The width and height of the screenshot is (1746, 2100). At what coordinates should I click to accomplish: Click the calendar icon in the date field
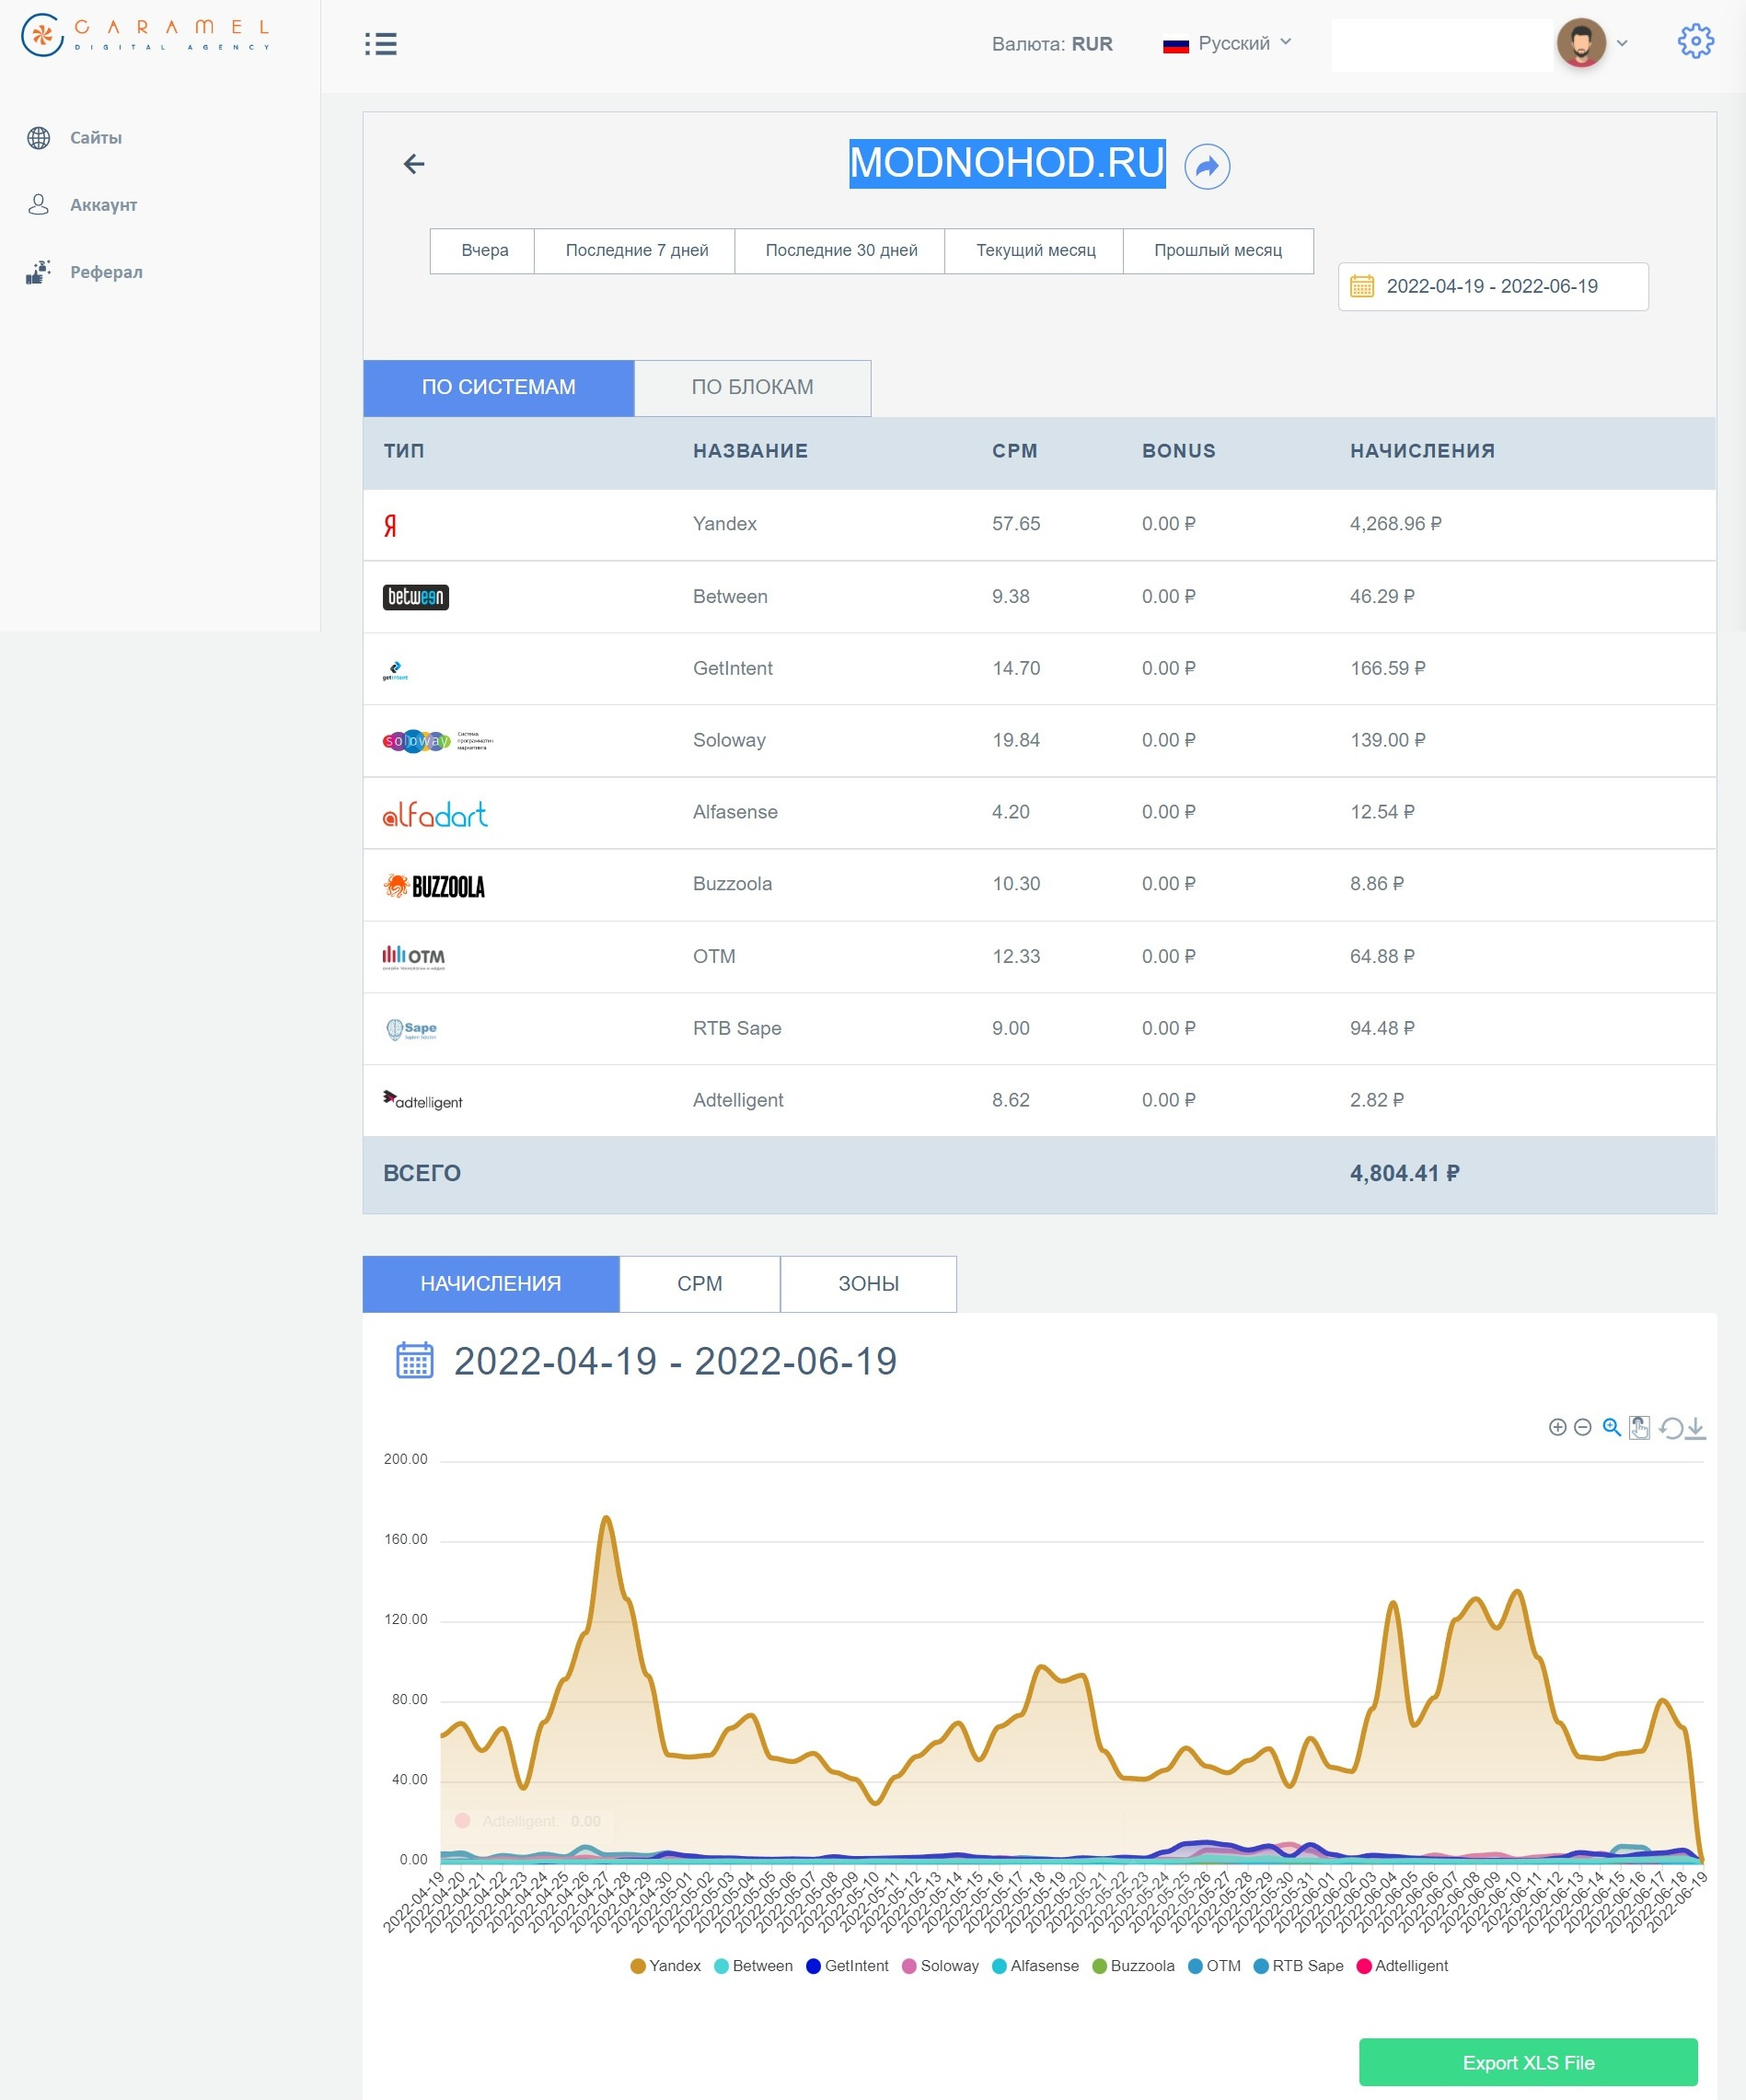coord(1362,286)
